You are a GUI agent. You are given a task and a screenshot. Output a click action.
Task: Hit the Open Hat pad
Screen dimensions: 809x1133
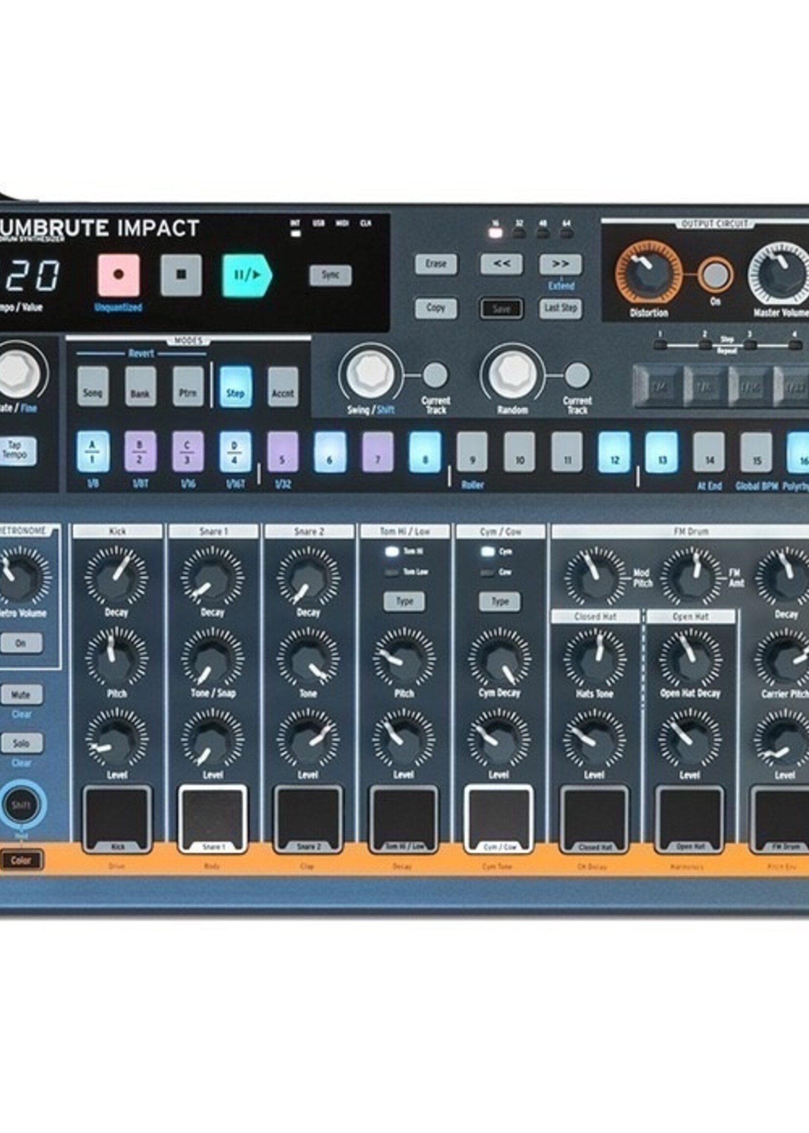point(690,819)
